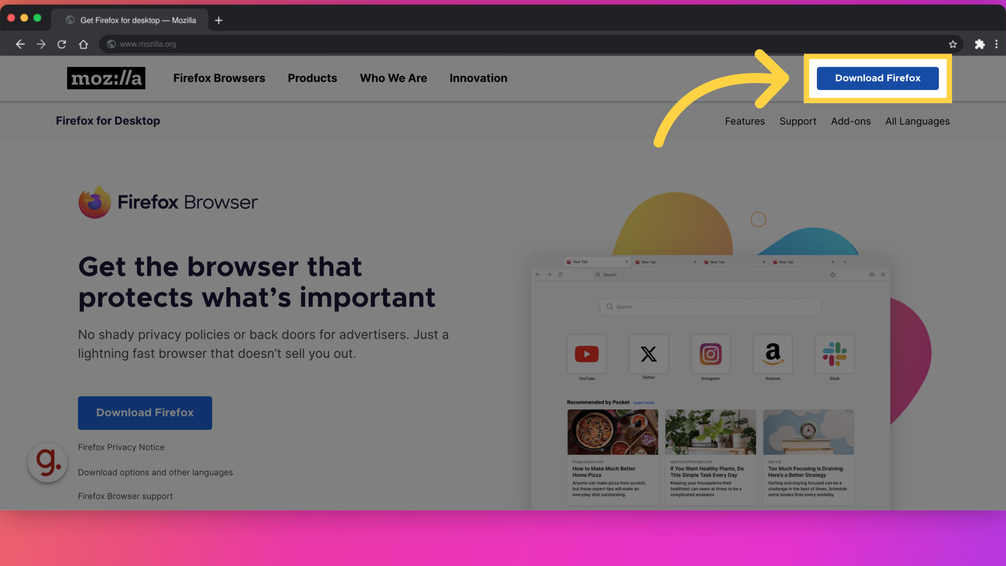Screen dimensions: 1006x566
Task: Click the site info icon in address bar
Action: point(111,44)
